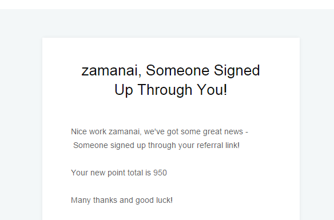Click "zamanai," in the Nice work sentence
Screen dimensions: 334x220
tap(125, 131)
